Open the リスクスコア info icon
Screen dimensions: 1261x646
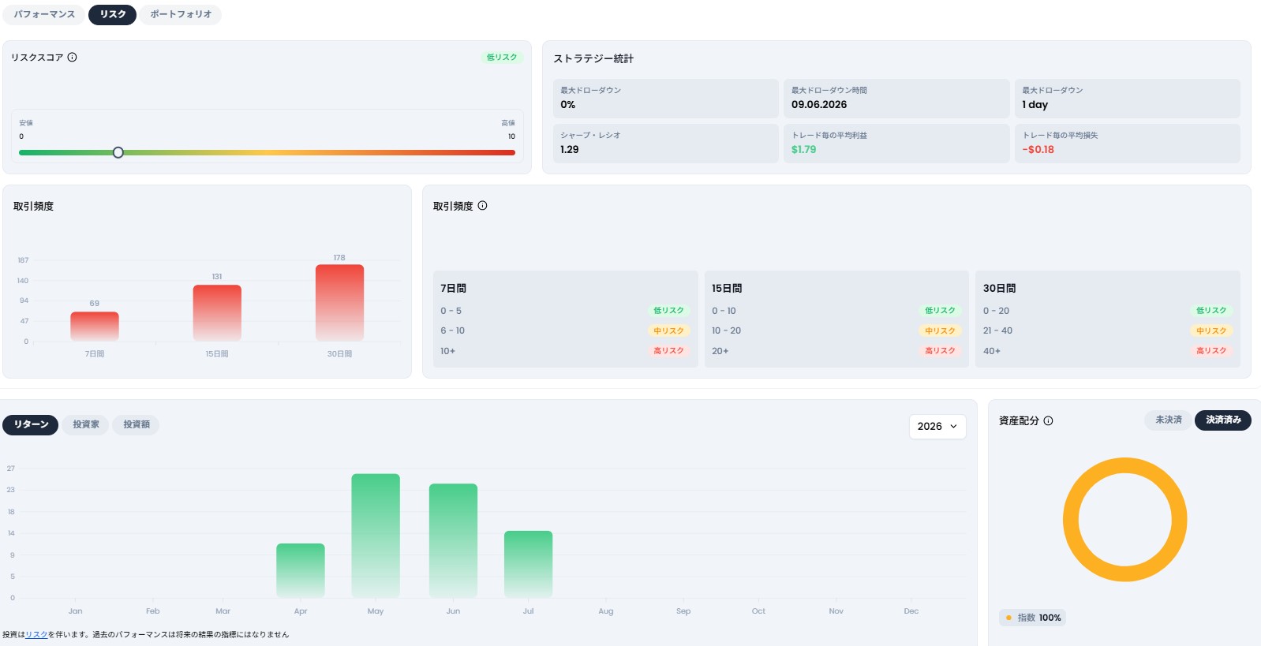(72, 57)
